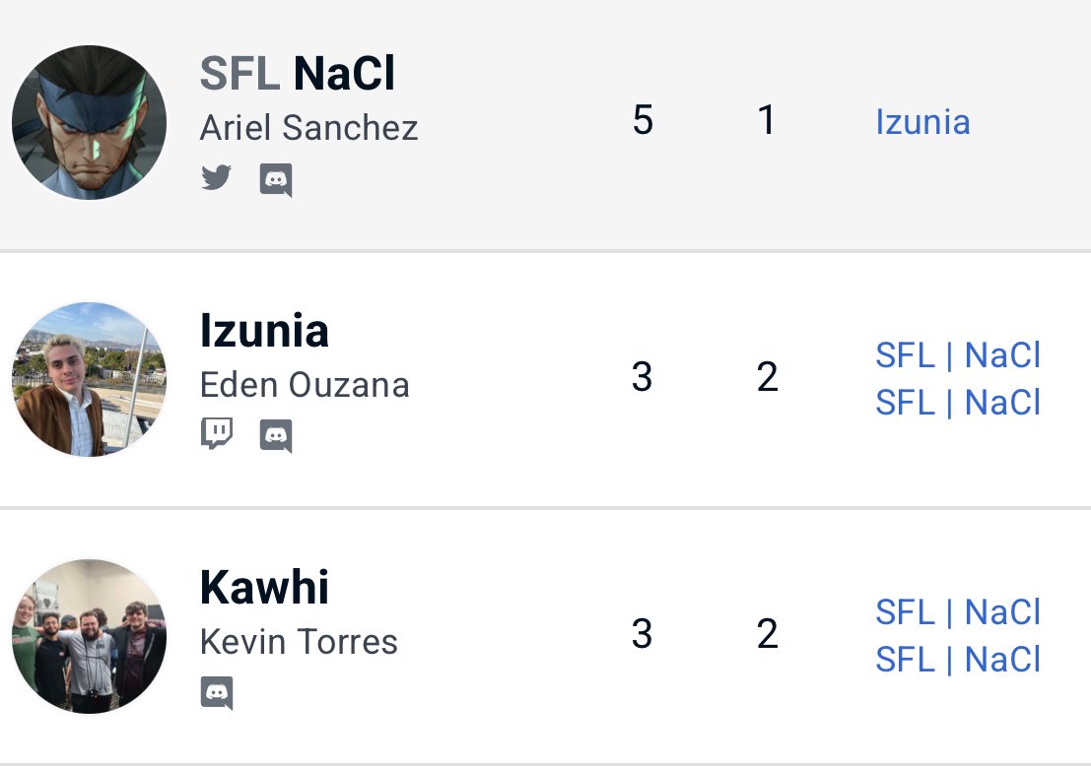This screenshot has width=1091, height=766.
Task: Select the Kevin Torres real name text
Action: point(300,642)
